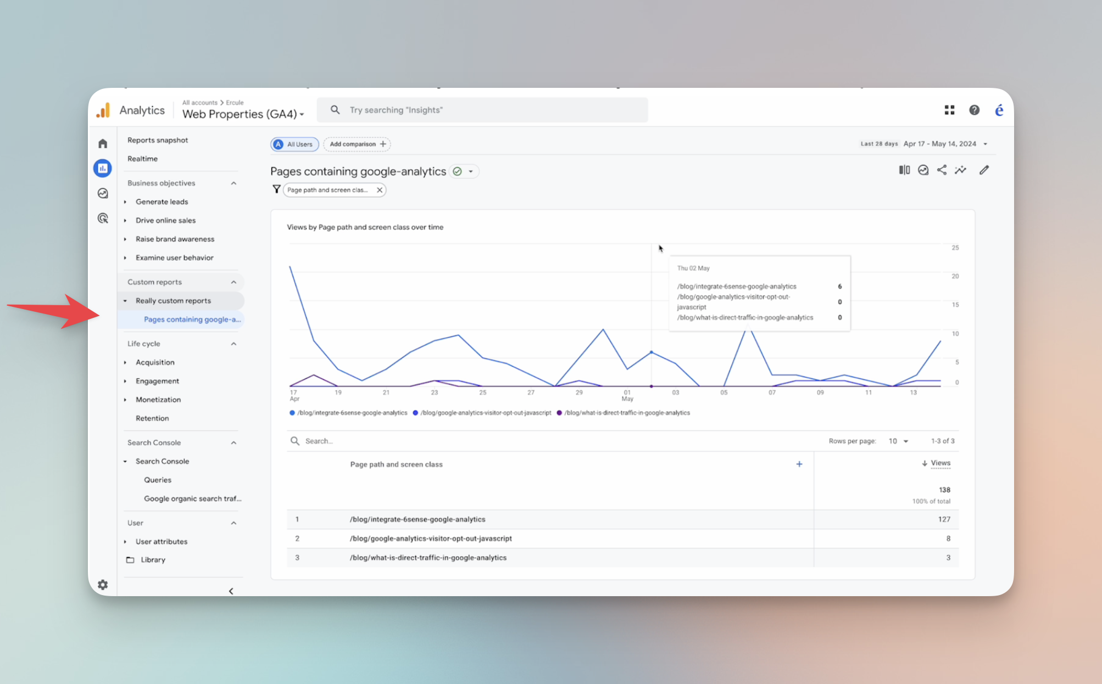
Task: Open the Advertising icon in left rail
Action: point(103,218)
